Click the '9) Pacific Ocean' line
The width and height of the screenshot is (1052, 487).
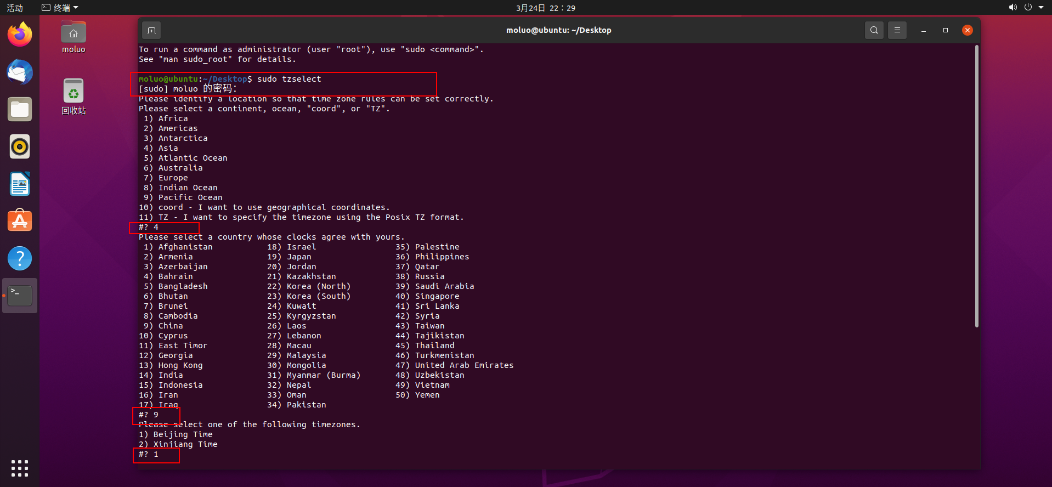point(183,197)
